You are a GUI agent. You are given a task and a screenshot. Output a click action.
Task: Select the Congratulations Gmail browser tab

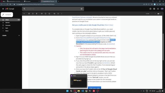49,1
